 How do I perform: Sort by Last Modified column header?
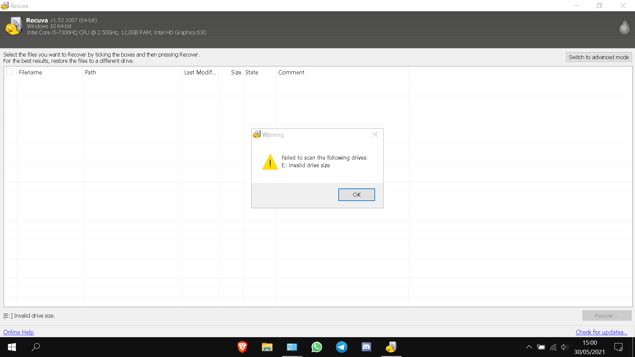click(200, 72)
